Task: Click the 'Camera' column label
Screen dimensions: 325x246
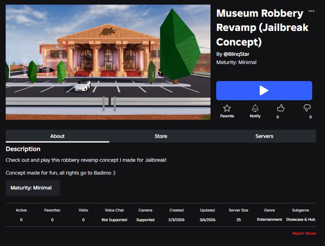Action: point(145,210)
